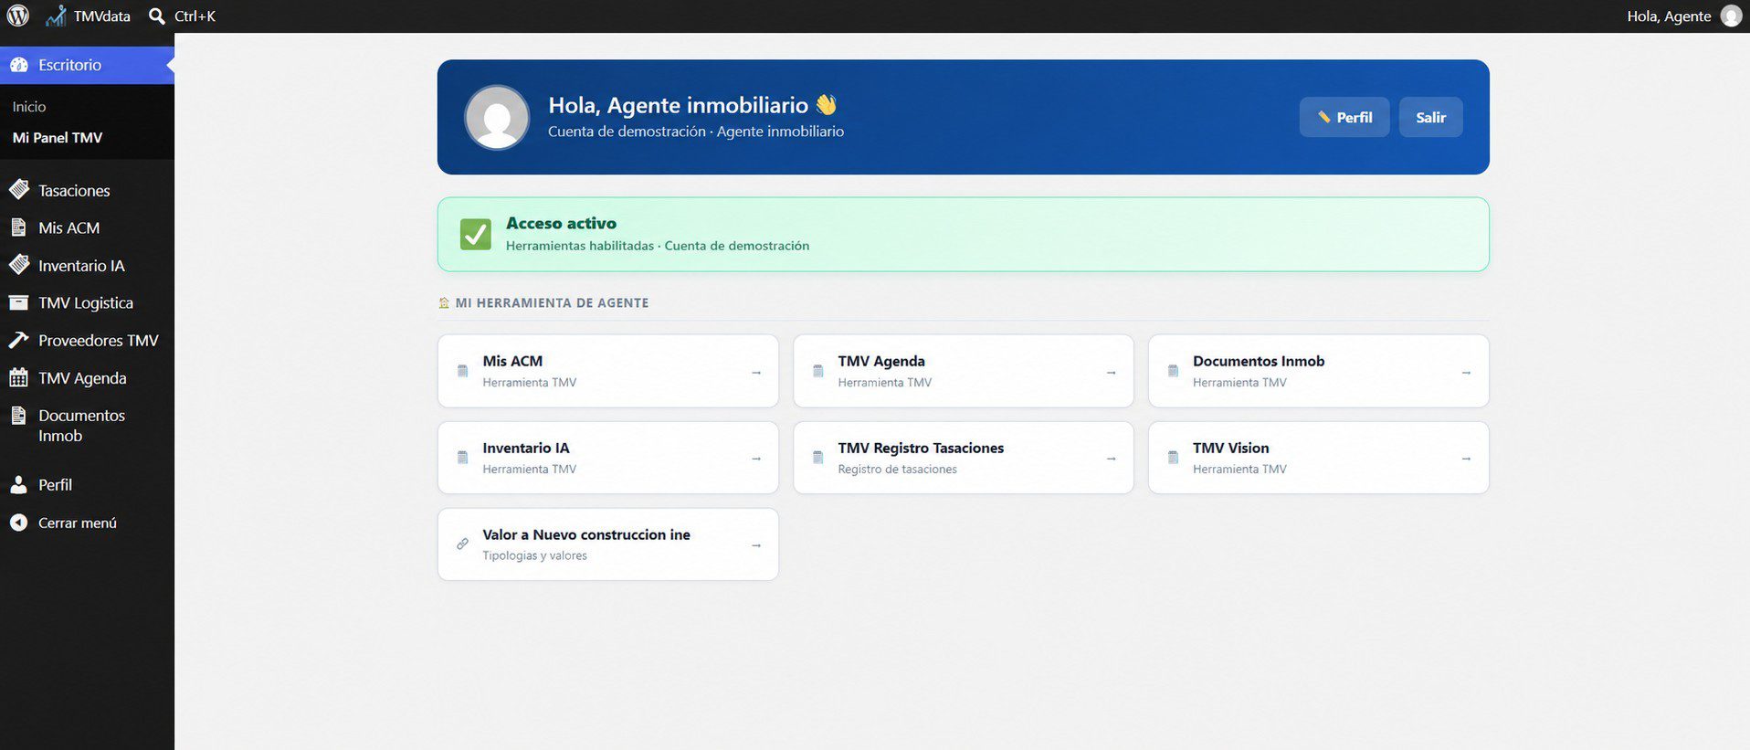Click the Ctrl+K search shortcut label
The image size is (1750, 750).
(195, 16)
